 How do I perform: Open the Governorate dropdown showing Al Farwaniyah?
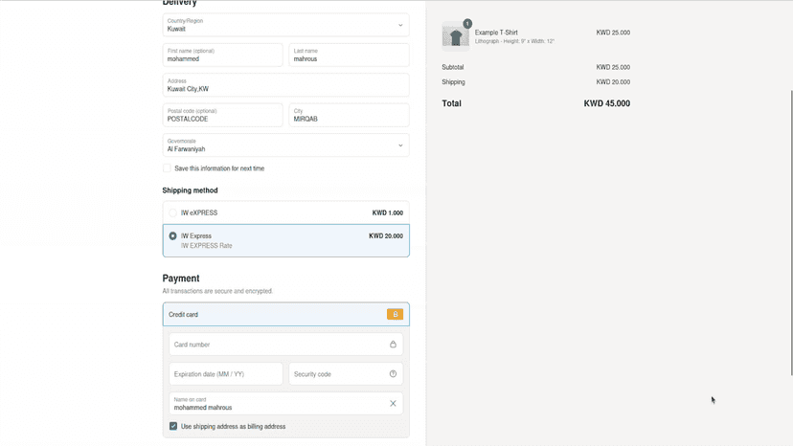[285, 145]
